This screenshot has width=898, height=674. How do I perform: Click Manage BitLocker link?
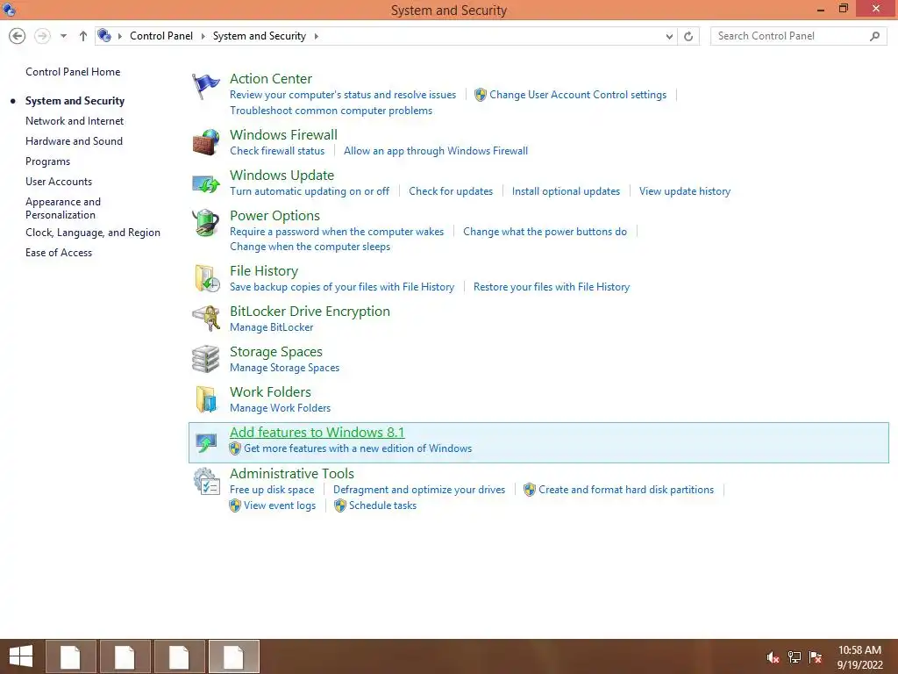(272, 327)
